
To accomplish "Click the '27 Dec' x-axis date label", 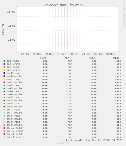I will 62,54.
